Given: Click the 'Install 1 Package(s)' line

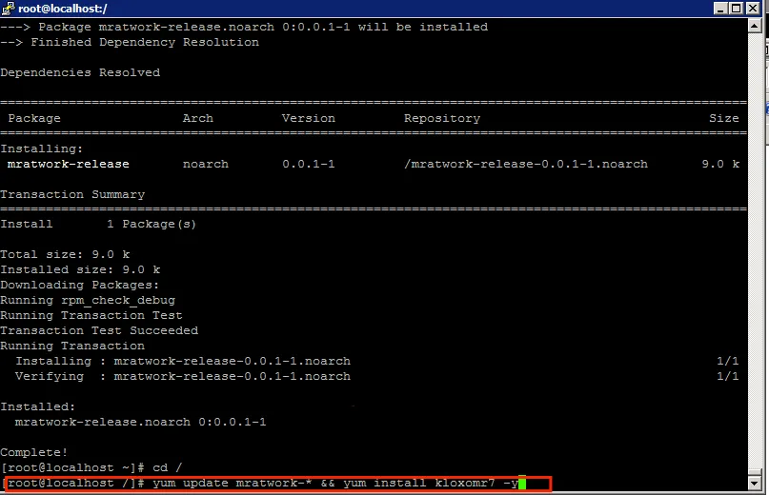Looking at the screenshot, I should 98,224.
